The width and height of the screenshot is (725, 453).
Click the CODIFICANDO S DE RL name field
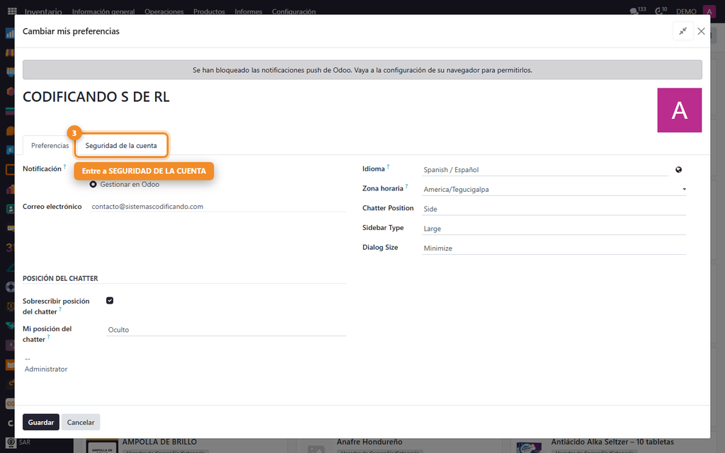tap(96, 96)
